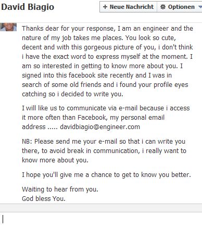Click the sender's profile picture thumbnail
The width and height of the screenshot is (202, 228).
pyautogui.click(x=8, y=27)
